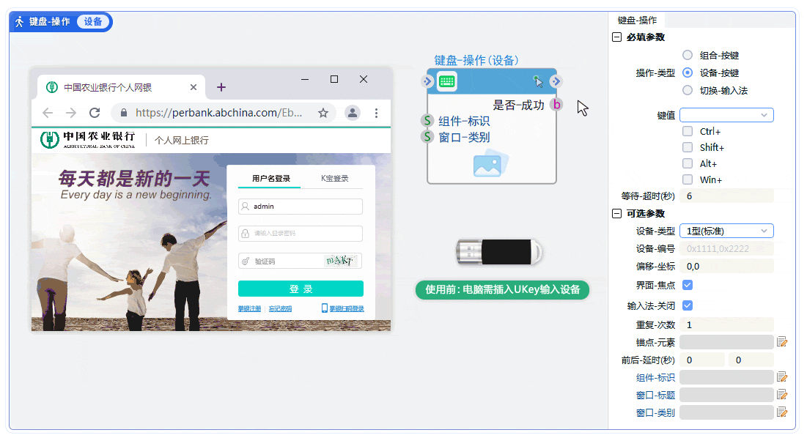Click the Agricultural Bank of China logo
Viewport: 807px width, 438px height.
click(x=88, y=139)
